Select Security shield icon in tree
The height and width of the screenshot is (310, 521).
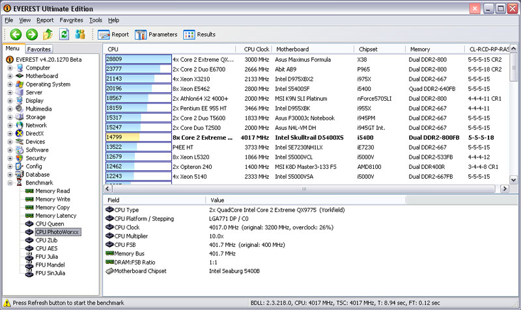20,158
